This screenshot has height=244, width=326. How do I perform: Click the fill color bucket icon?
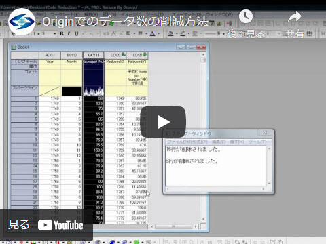(171, 33)
